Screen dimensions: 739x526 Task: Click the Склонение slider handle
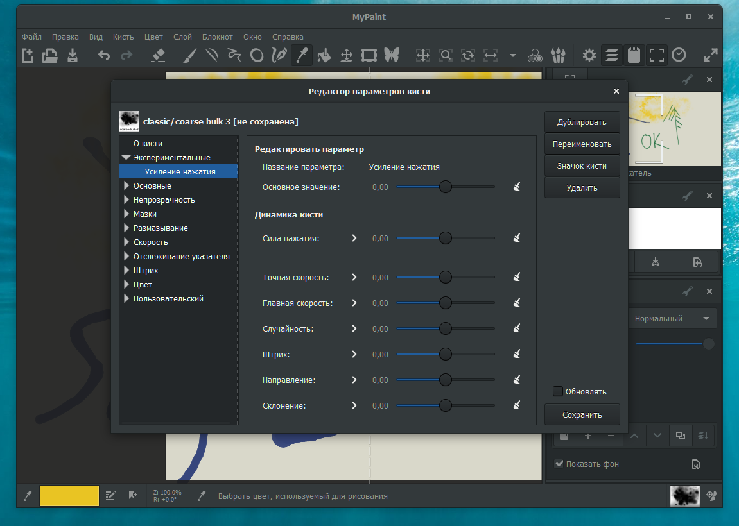point(446,405)
